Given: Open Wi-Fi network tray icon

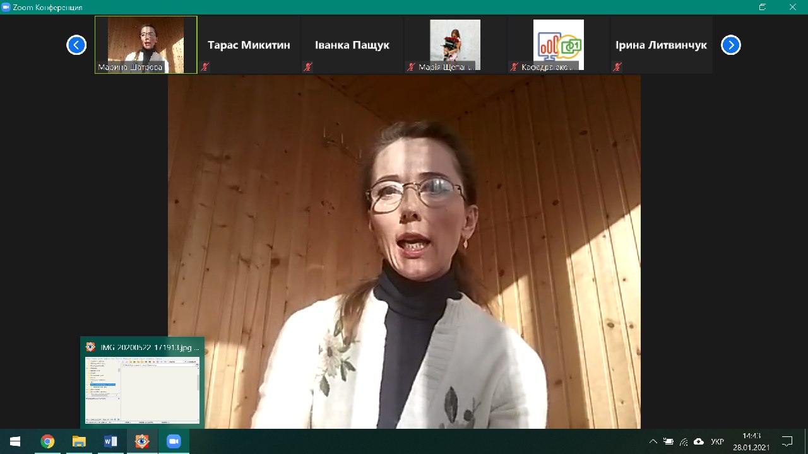Looking at the screenshot, I should [x=683, y=441].
